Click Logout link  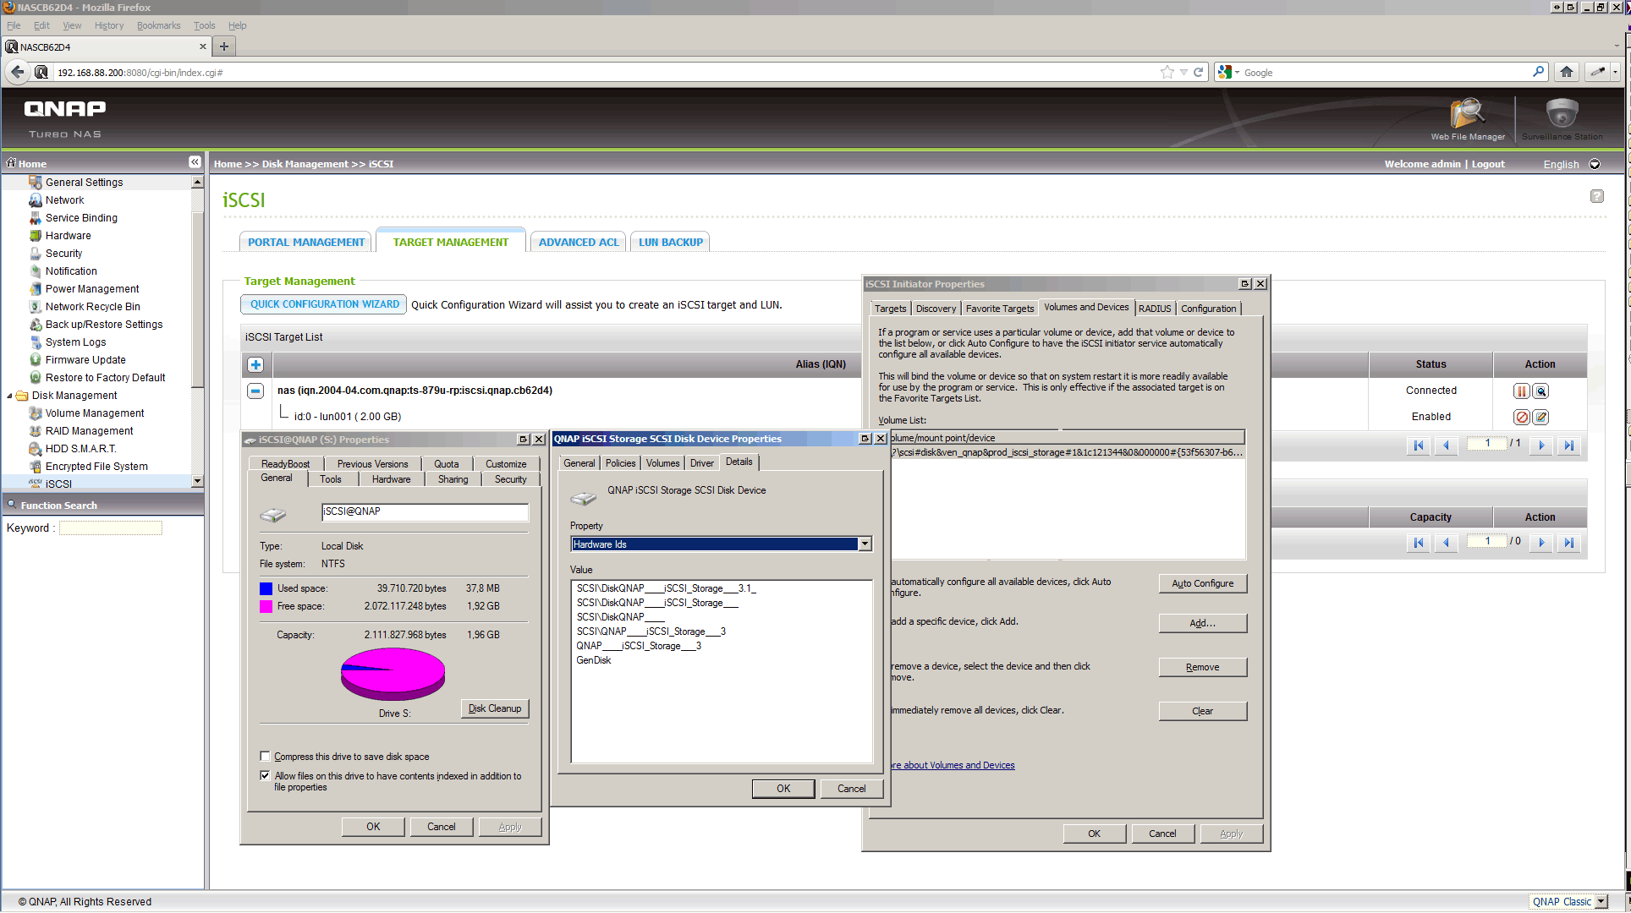[1488, 164]
